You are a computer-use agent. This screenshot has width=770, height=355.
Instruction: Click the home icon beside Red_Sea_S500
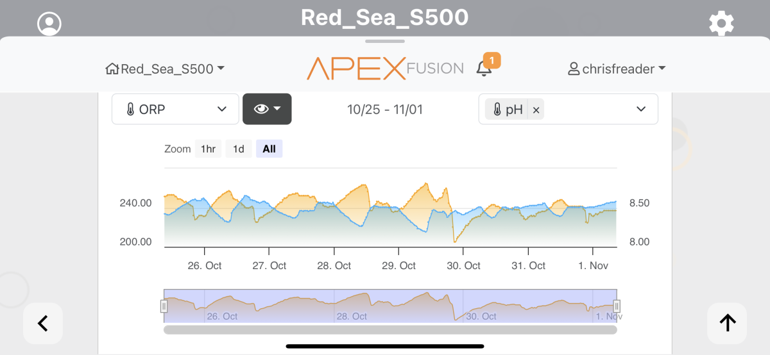pyautogui.click(x=112, y=69)
